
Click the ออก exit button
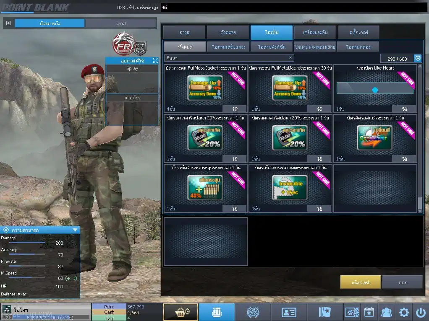point(403,282)
